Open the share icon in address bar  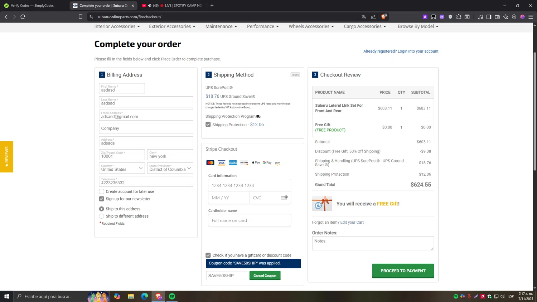373,17
